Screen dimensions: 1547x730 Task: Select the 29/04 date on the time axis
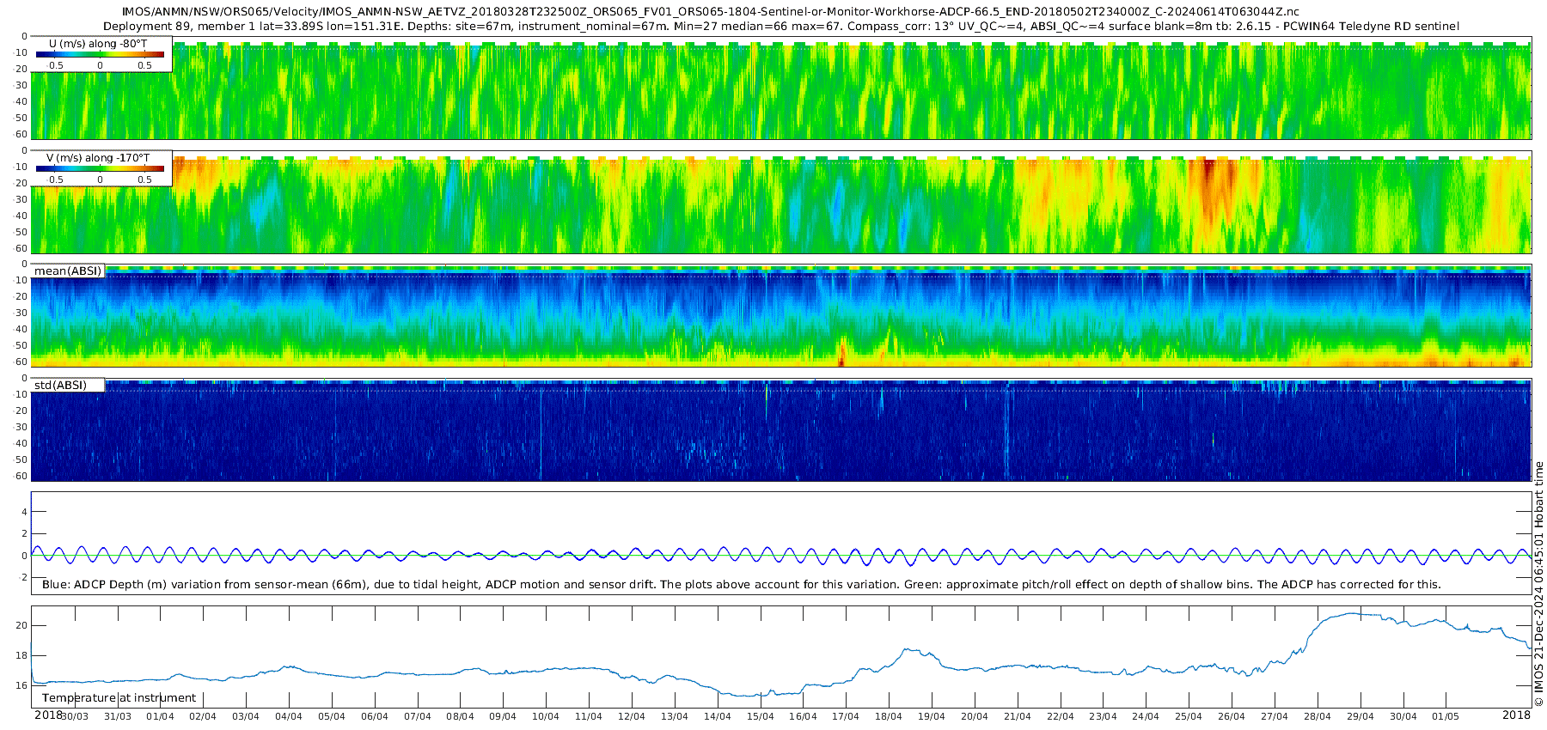(x=1360, y=716)
